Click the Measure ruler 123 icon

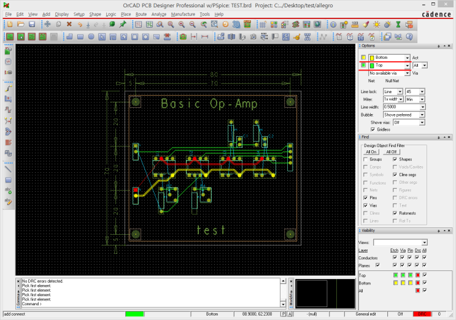[x=355, y=25]
